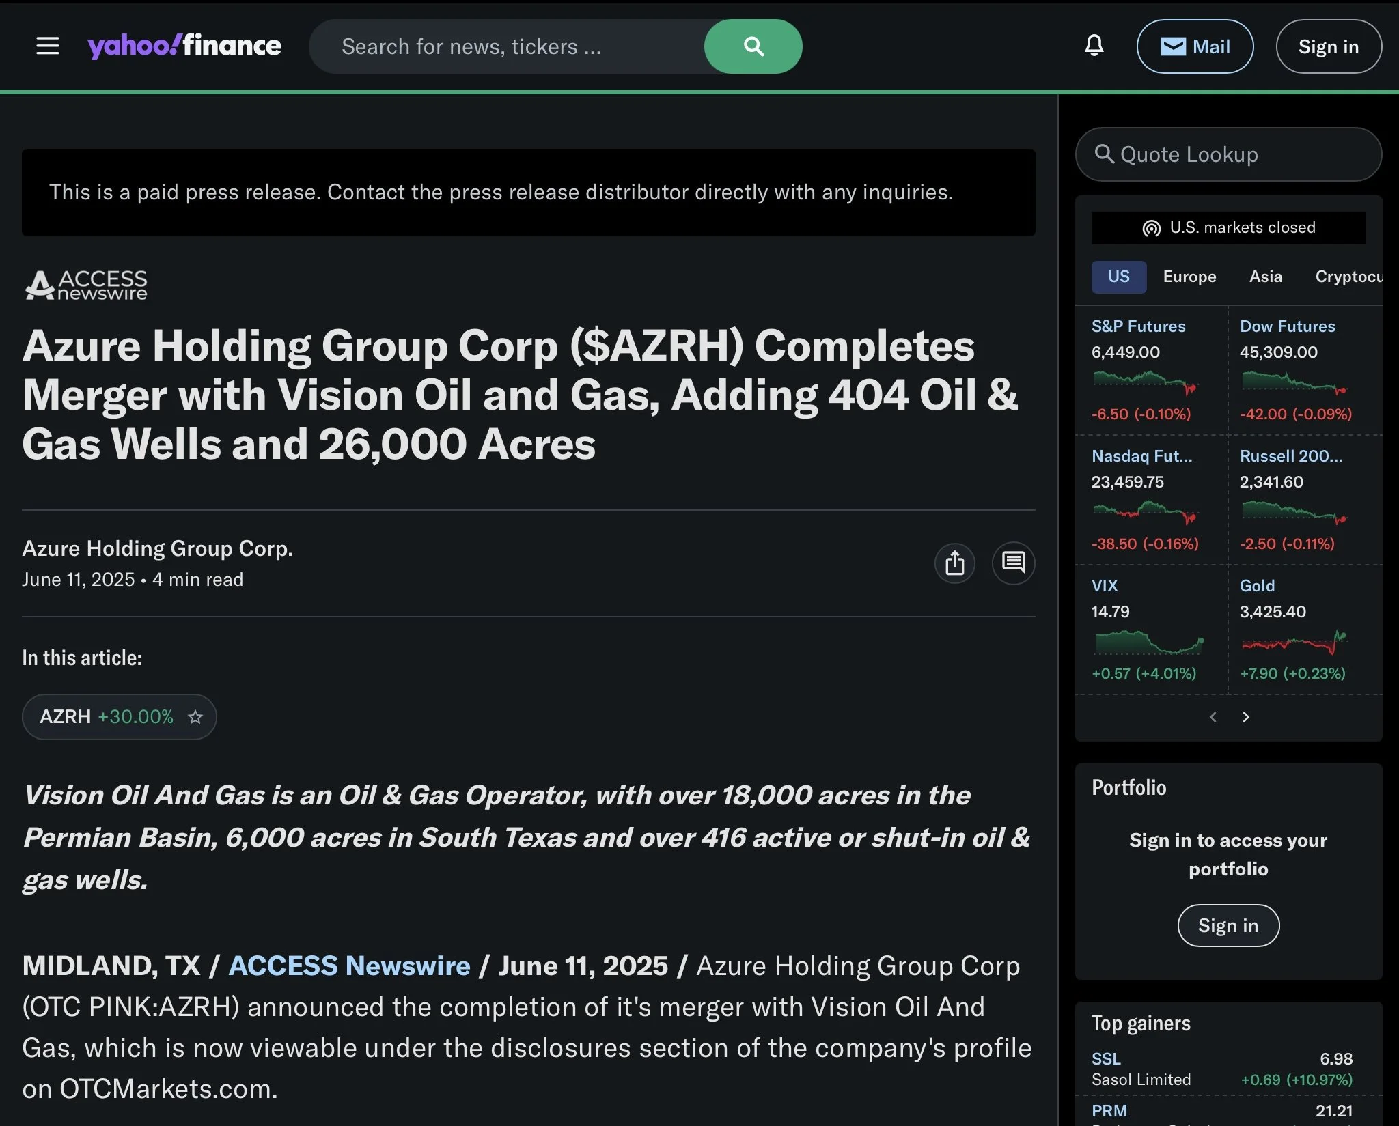Add AZRH to watchlist with star icon
This screenshot has width=1399, height=1126.
pyautogui.click(x=195, y=717)
